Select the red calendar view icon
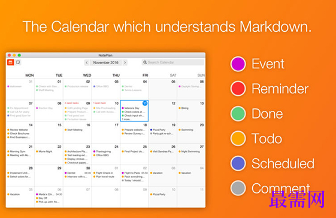 click(10, 62)
